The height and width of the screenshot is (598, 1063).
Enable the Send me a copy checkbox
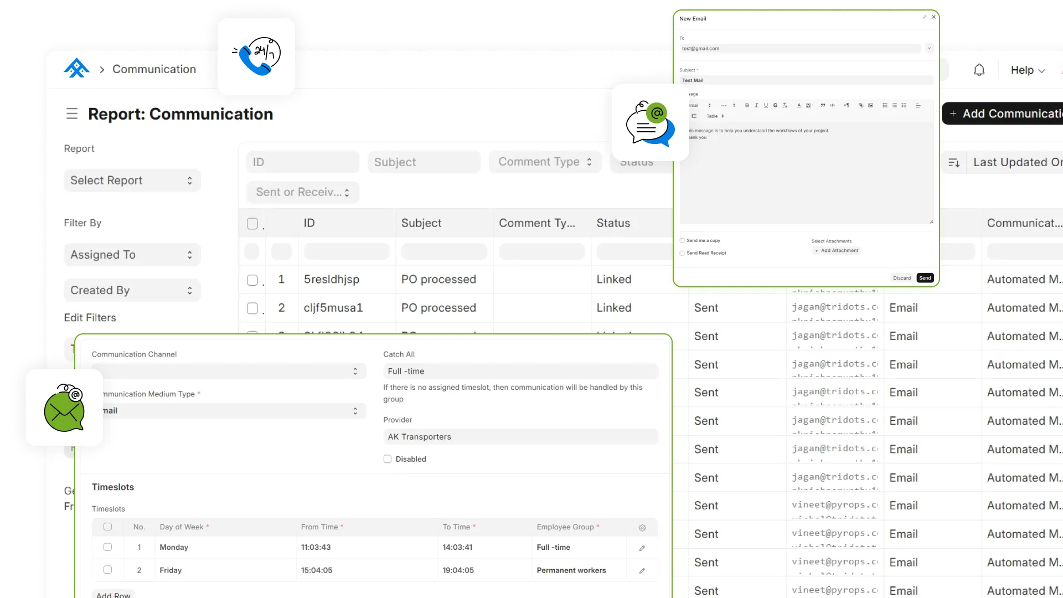682,241
